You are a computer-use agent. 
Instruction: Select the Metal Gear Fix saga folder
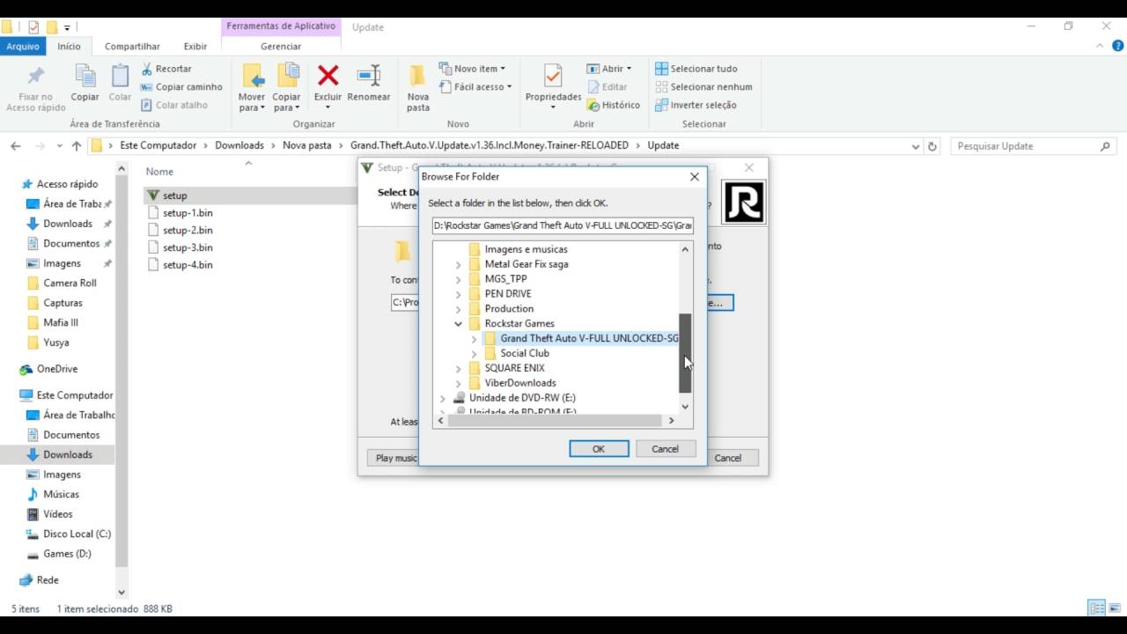(526, 264)
